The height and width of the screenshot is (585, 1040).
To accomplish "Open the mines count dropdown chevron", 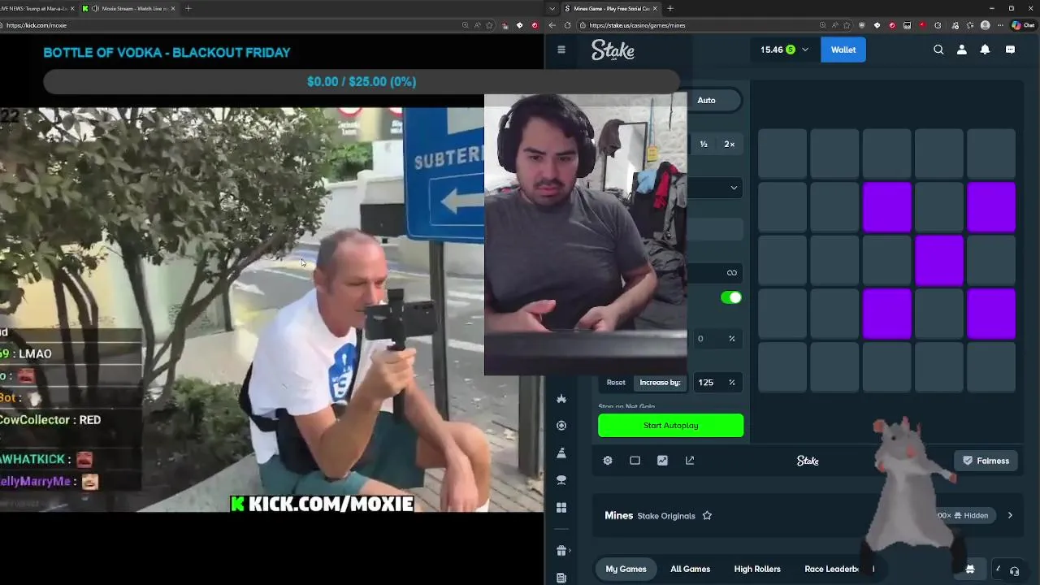I will click(x=734, y=188).
